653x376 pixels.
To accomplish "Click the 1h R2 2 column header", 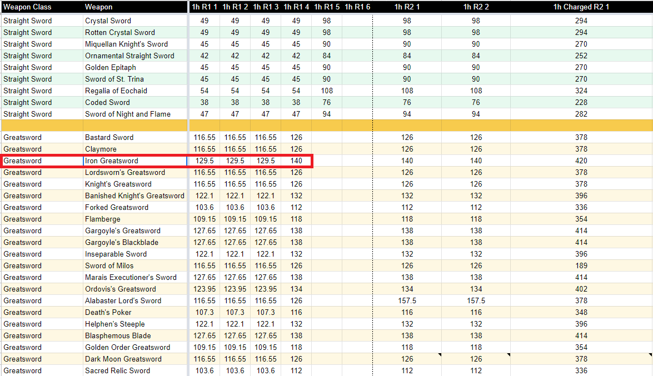I will (x=476, y=7).
